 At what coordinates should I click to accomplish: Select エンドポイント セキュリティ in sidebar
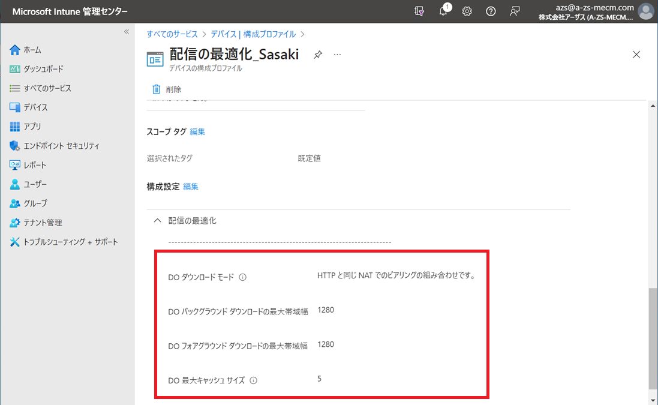coord(61,146)
